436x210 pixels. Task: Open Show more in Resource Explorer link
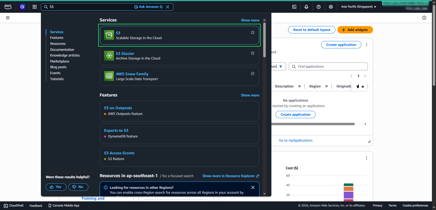tap(231, 176)
